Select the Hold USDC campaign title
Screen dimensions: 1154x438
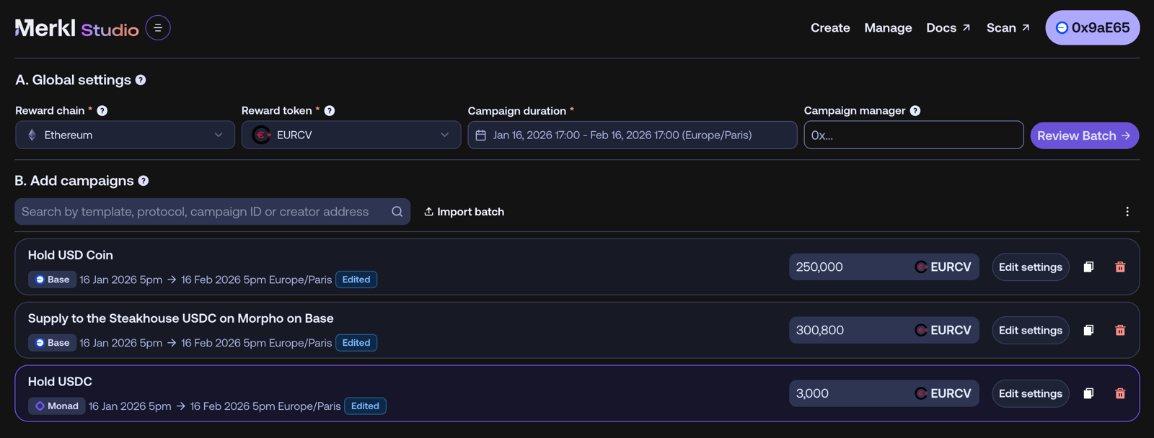[x=60, y=382]
